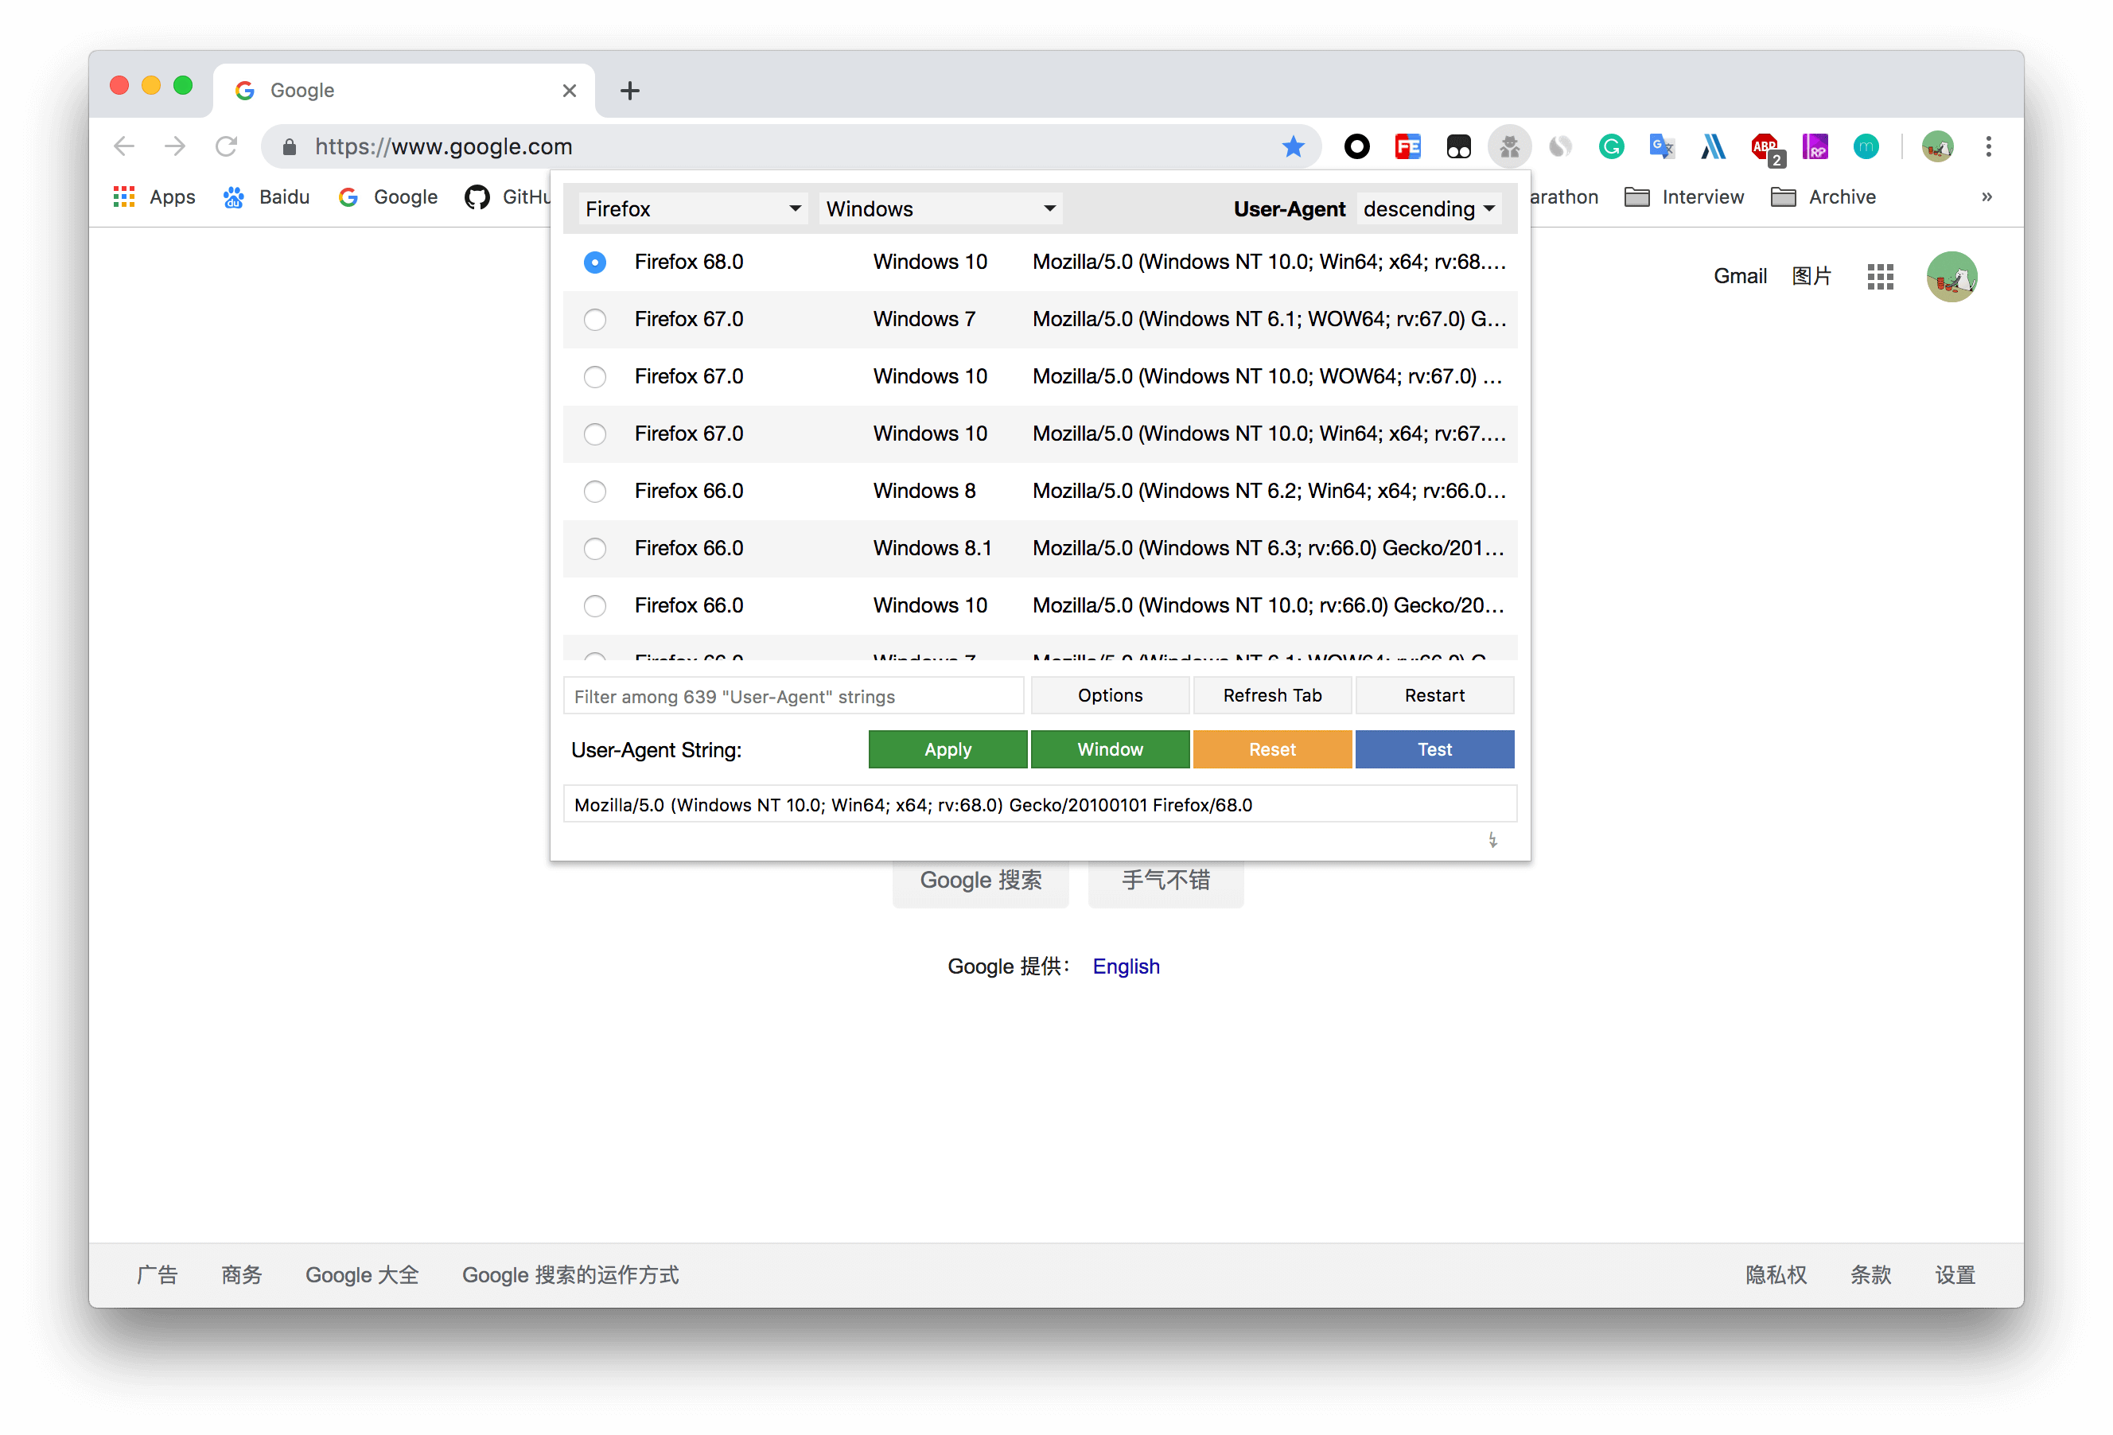Click the orange Reset button

tap(1272, 749)
